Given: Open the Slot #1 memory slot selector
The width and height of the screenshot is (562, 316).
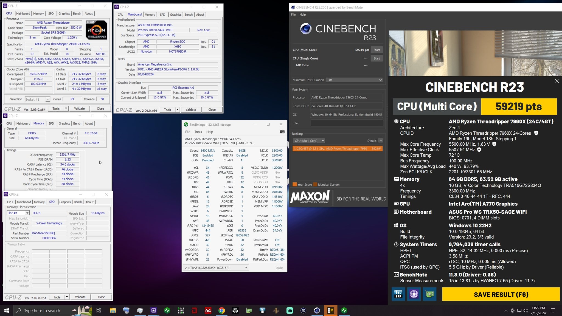Looking at the screenshot, I should [x=18, y=213].
